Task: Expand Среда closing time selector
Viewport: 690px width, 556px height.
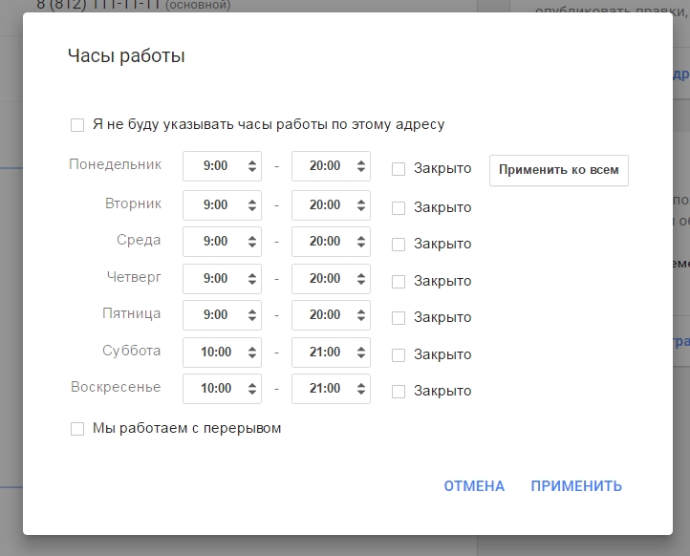Action: tap(331, 242)
